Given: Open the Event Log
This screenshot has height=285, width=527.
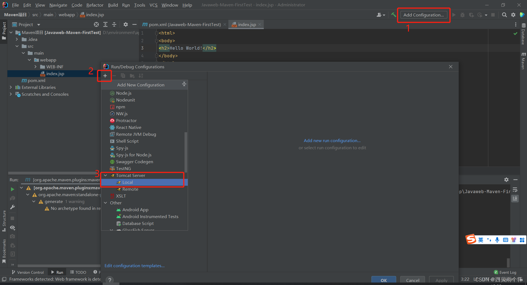Looking at the screenshot, I should [505, 272].
